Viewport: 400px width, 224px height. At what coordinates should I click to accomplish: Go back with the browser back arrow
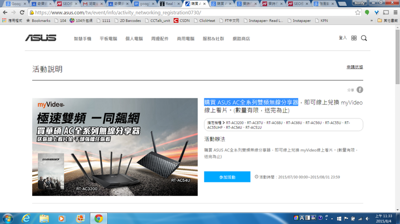tap(5, 13)
